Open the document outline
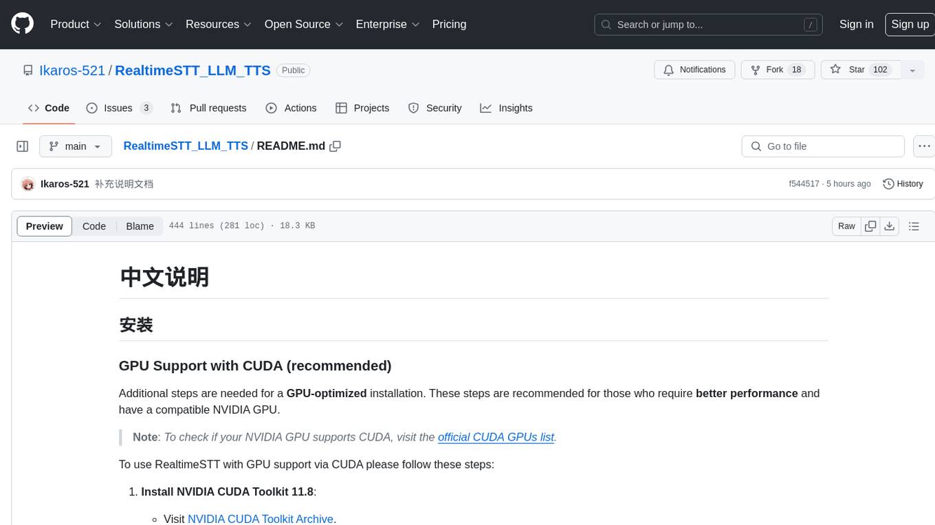Viewport: 935px width, 525px height. pos(914,226)
